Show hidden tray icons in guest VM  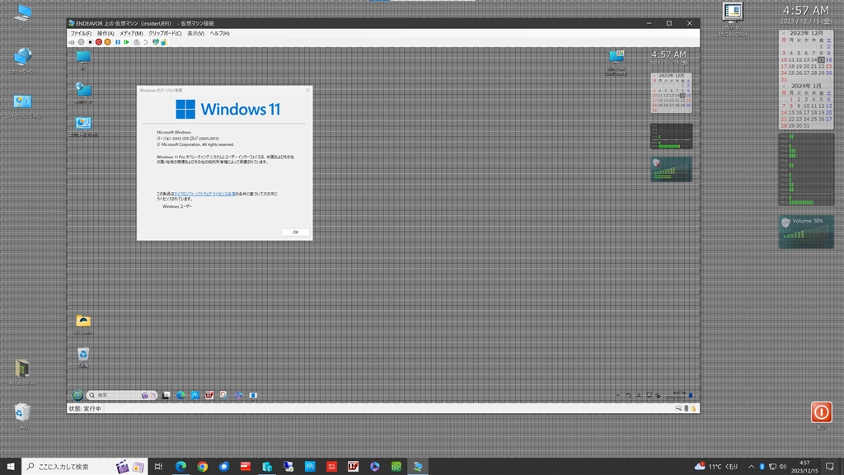point(617,395)
